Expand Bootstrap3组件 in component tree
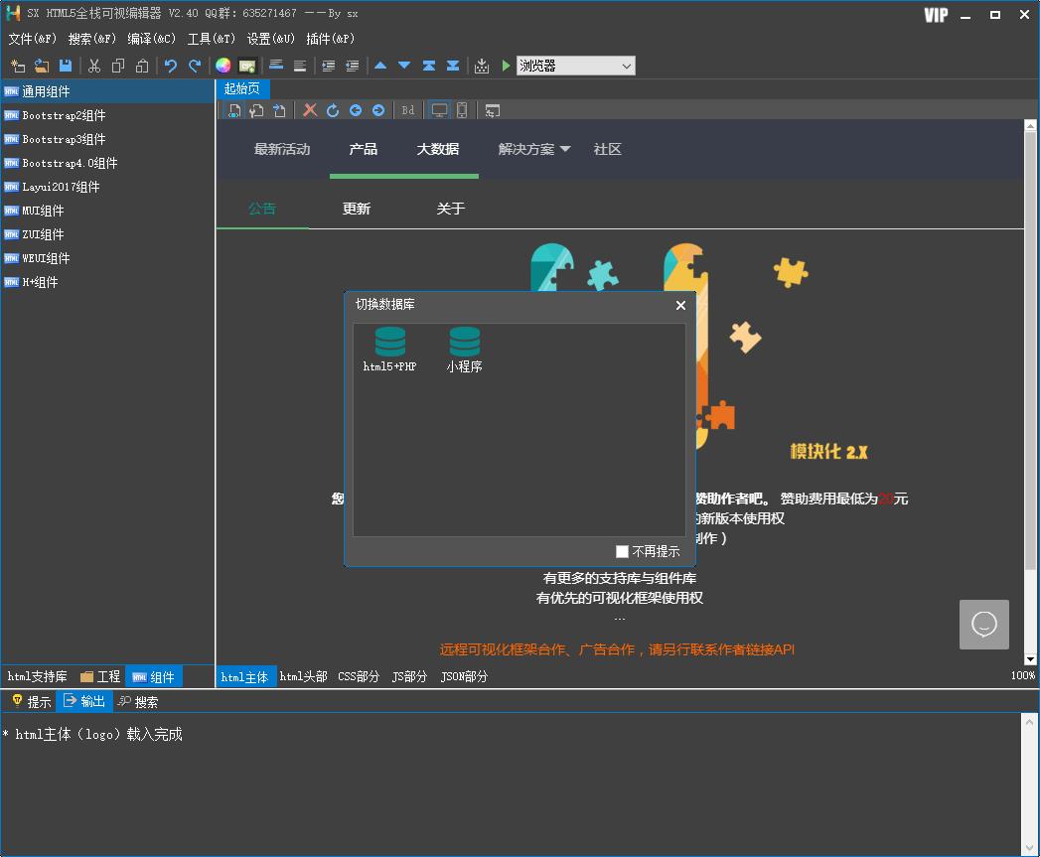 tap(64, 139)
